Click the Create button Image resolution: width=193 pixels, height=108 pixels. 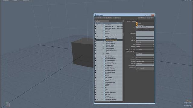pyautogui.click(x=99, y=18)
